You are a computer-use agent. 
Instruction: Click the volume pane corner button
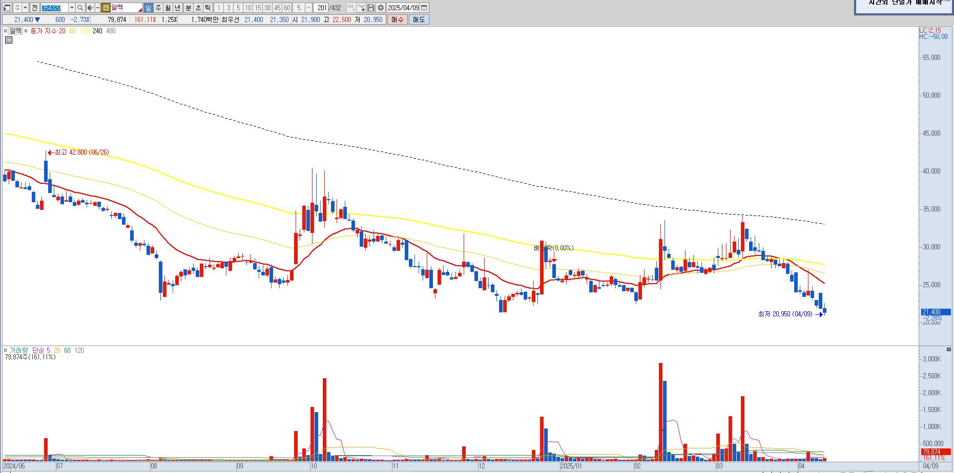(948, 349)
